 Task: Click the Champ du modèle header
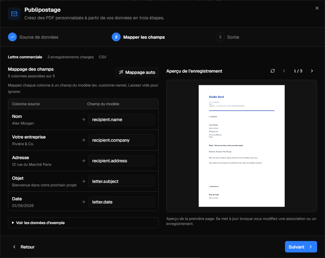click(x=103, y=104)
